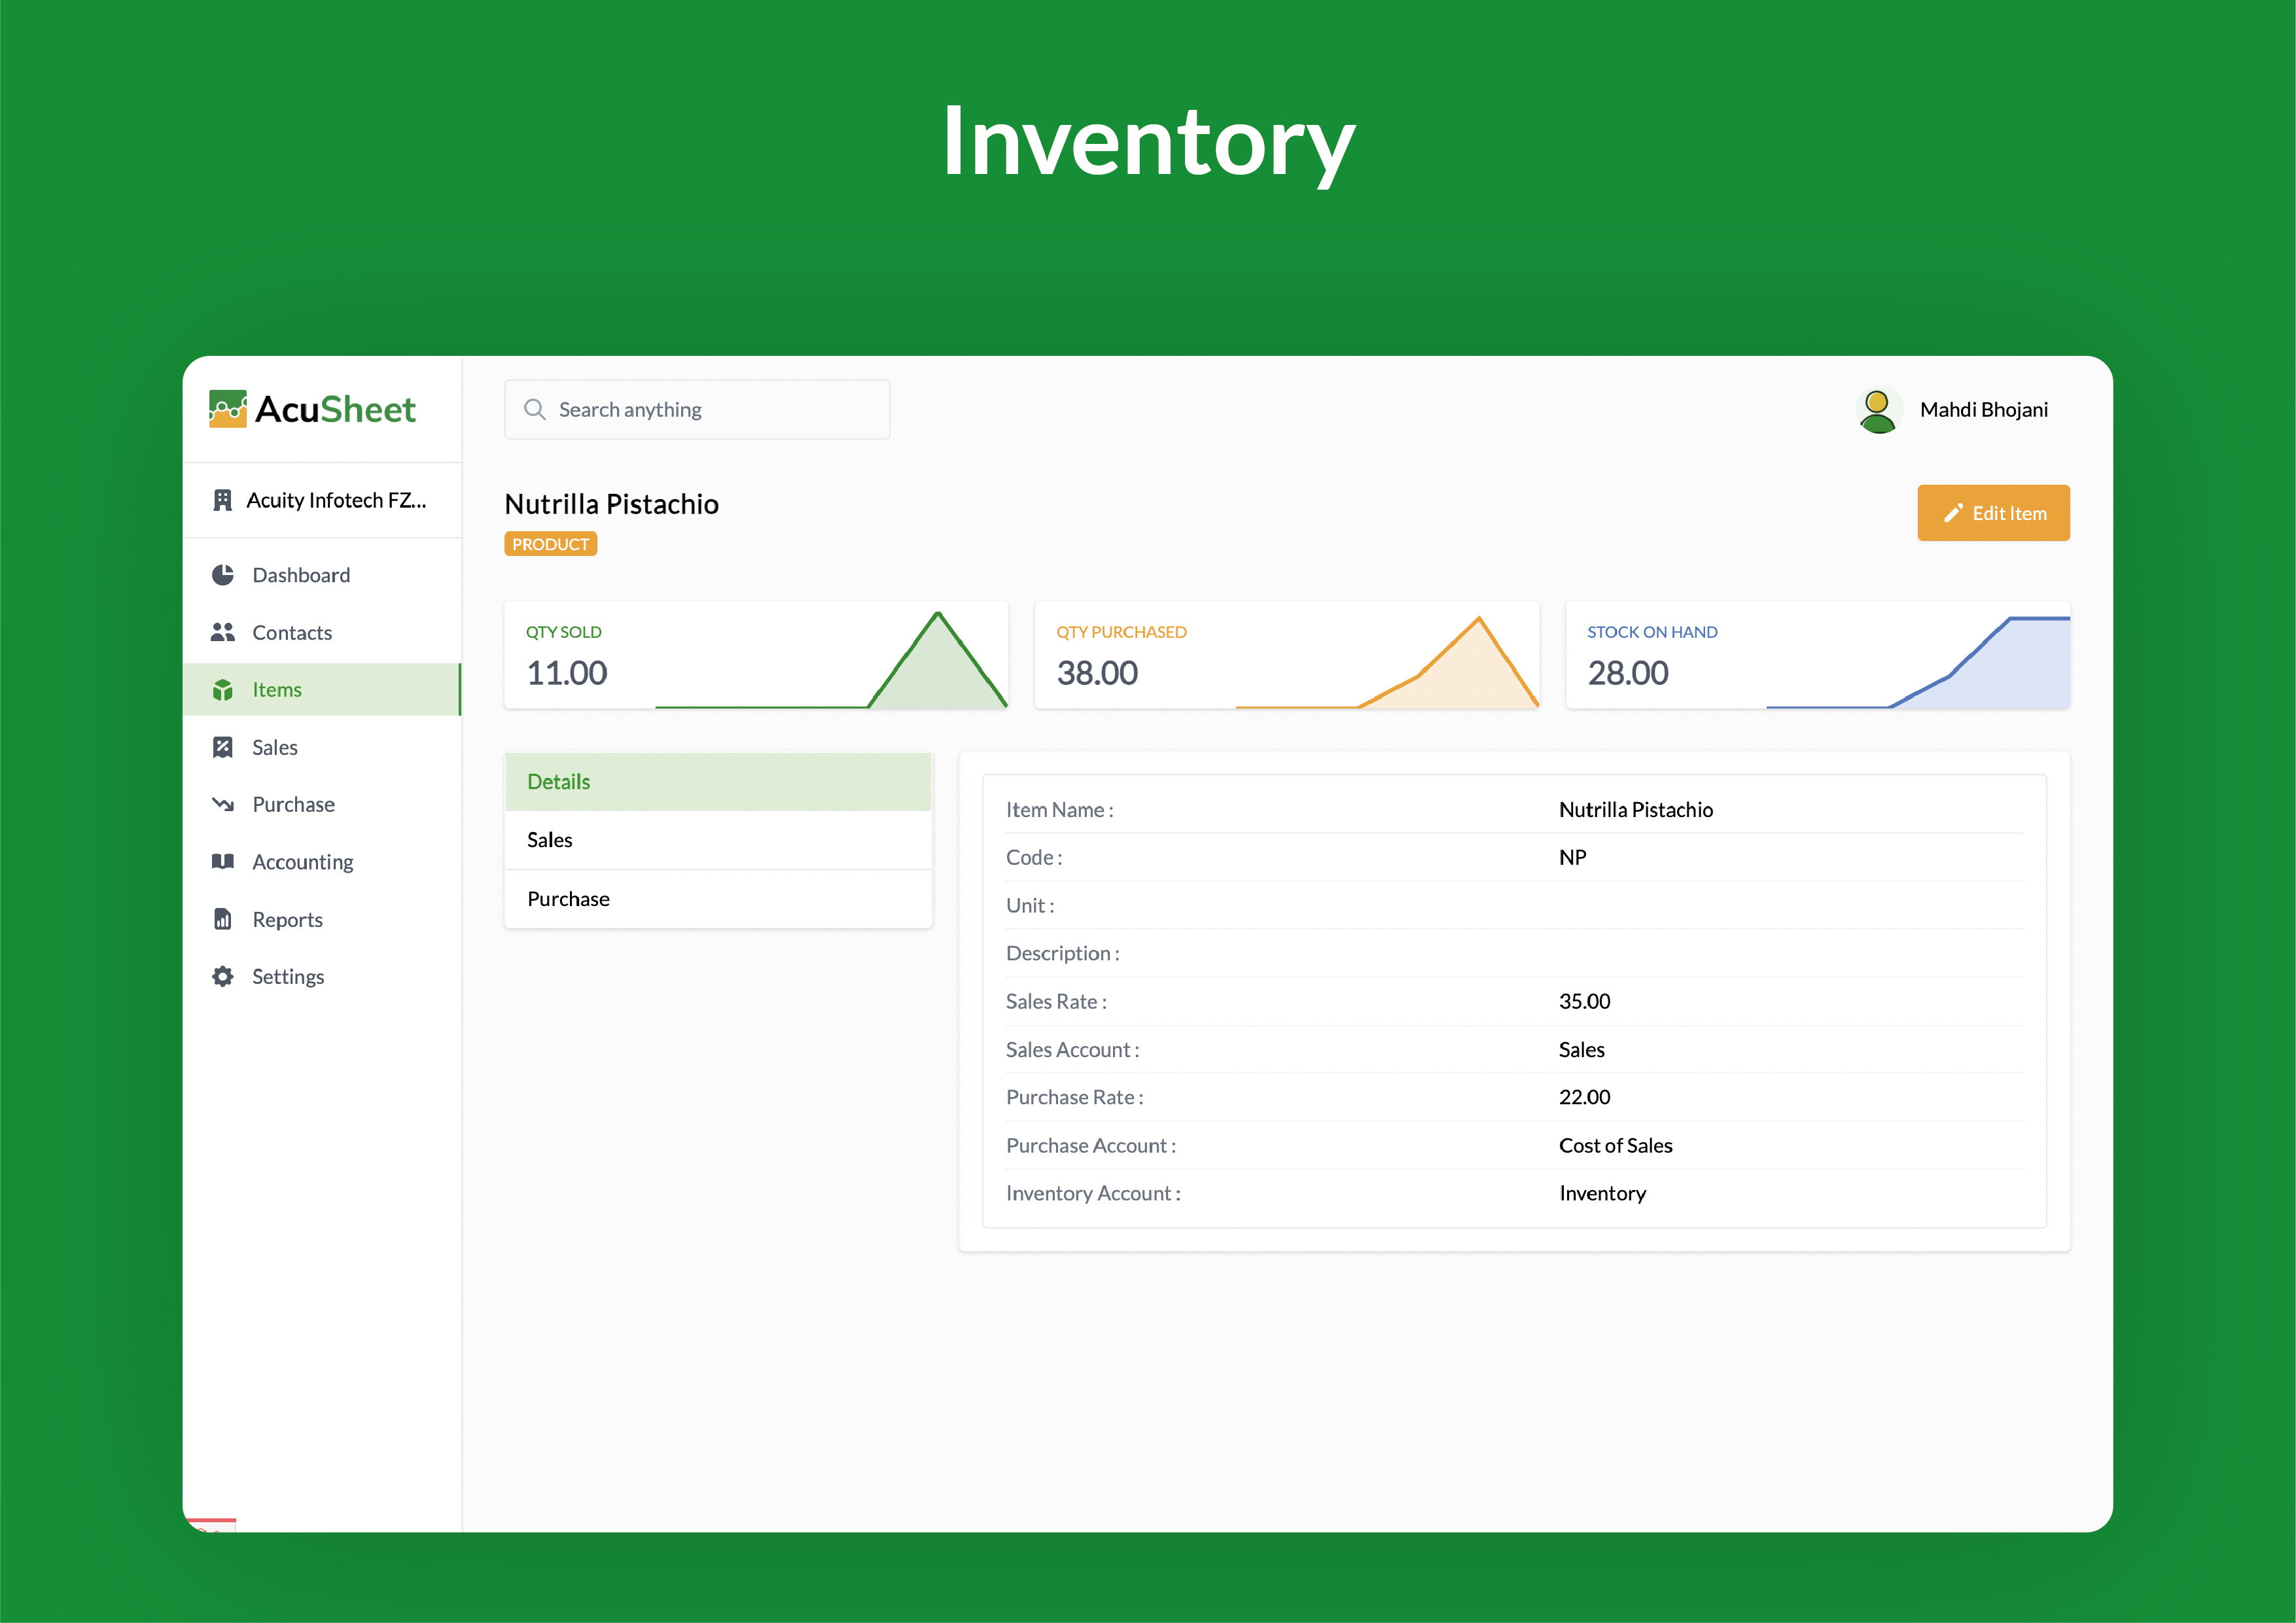
Task: Open the Accounting book icon
Action: [223, 861]
